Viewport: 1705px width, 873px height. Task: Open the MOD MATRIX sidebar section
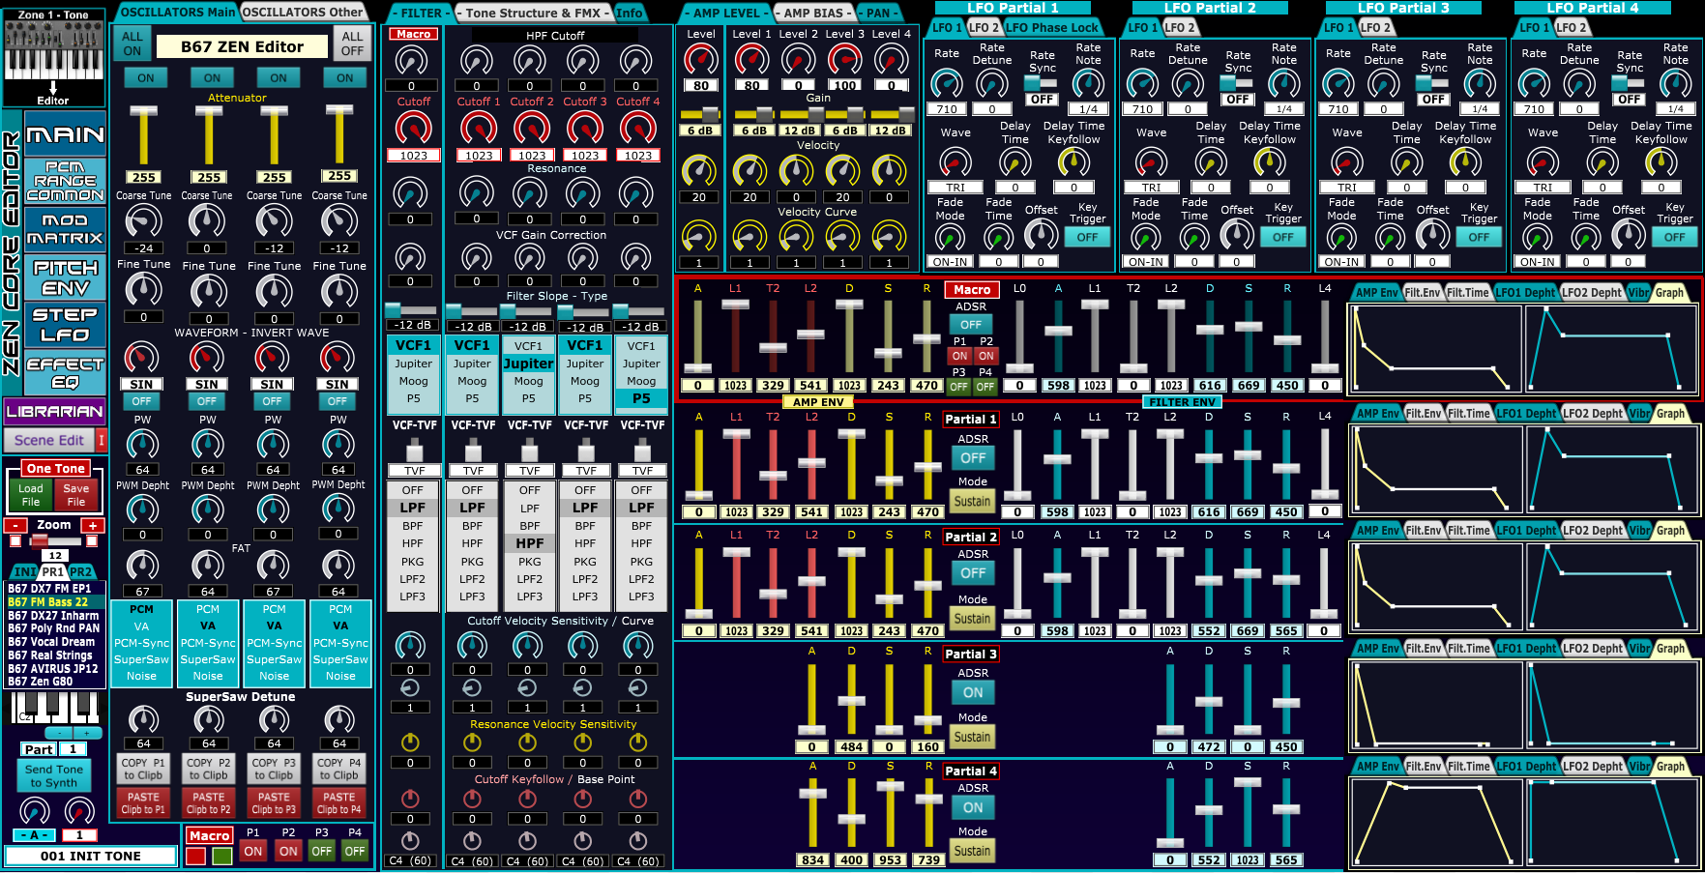65,229
